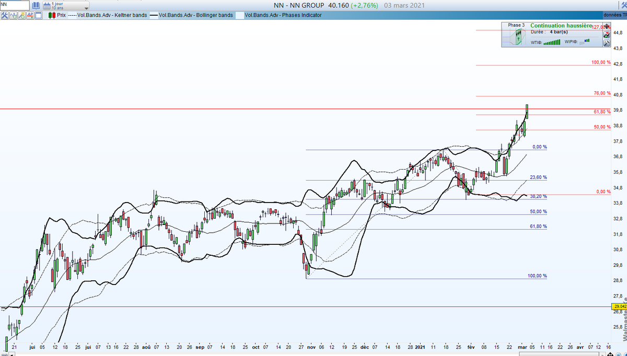Click the calendar timeframe icon
Screen dimensions: 627x356
tap(47, 5)
